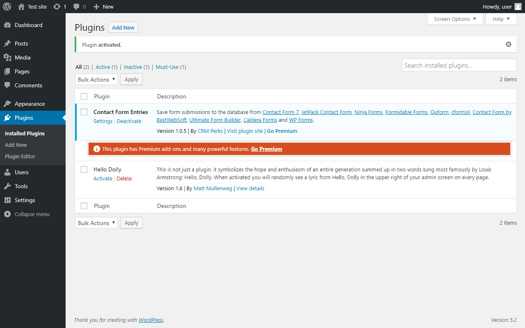525x328 pixels.
Task: Click Go Premium link in version row
Action: [x=282, y=131]
